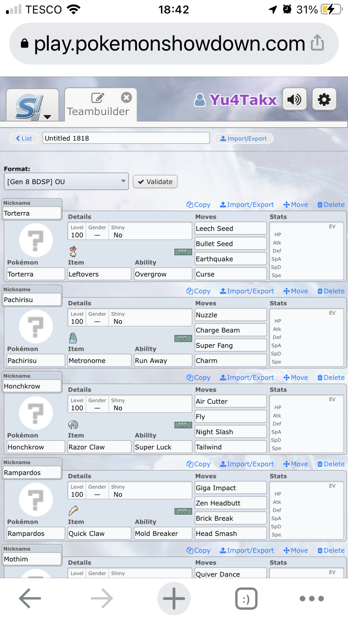This screenshot has height=619, width=348.
Task: Copy the Torterra set
Action: coord(199,205)
